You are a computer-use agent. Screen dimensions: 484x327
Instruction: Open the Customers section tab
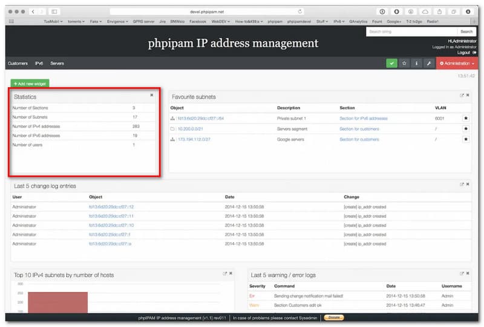click(18, 63)
